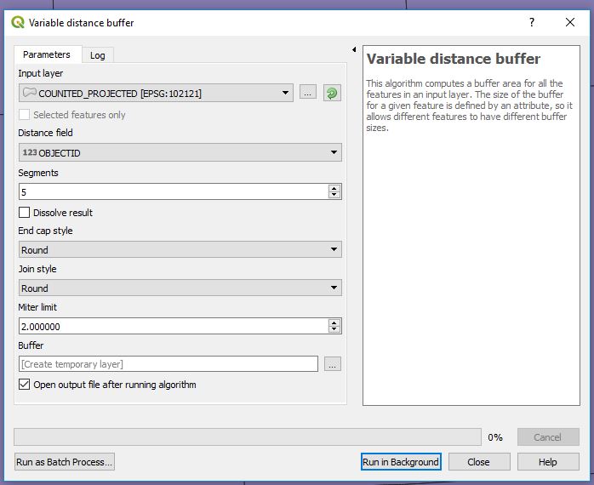
Task: Click Run as Batch Process button
Action: tap(65, 462)
